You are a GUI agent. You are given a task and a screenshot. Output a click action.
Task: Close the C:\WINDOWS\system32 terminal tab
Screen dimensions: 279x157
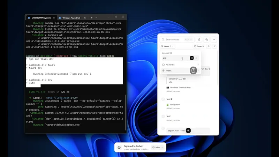54,18
